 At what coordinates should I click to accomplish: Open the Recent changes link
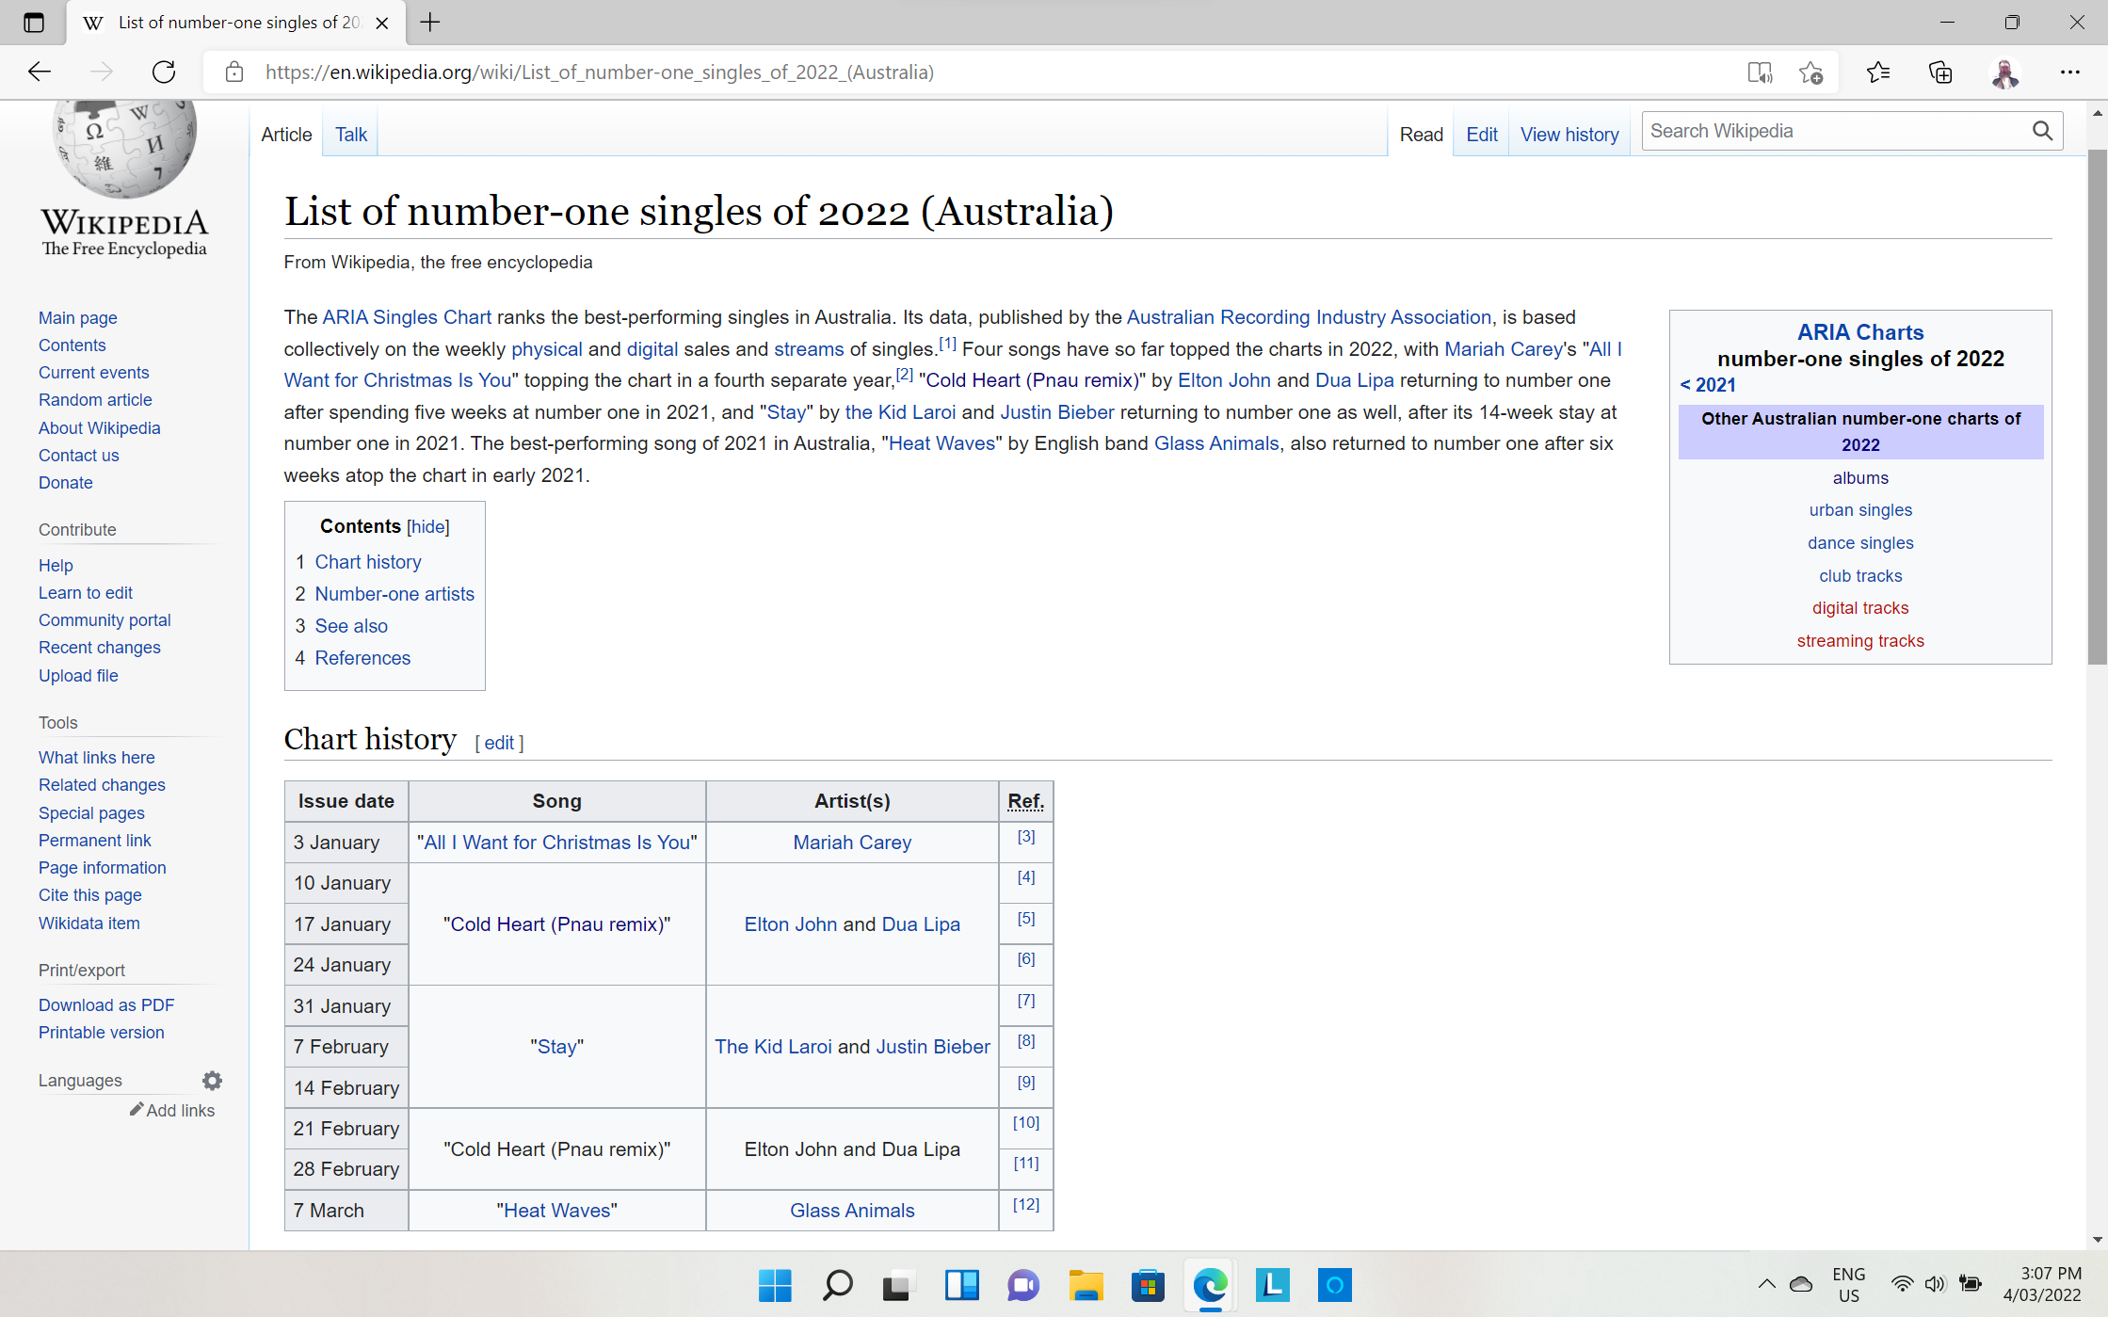pyautogui.click(x=100, y=648)
